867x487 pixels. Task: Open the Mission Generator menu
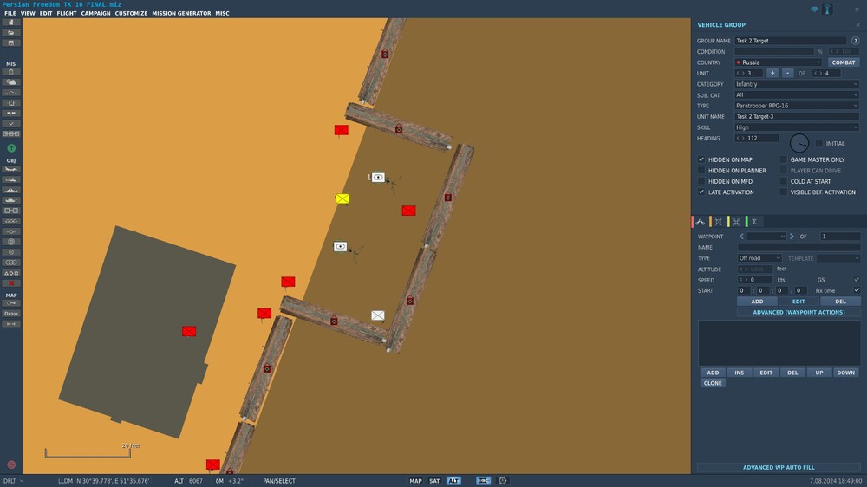tap(181, 13)
